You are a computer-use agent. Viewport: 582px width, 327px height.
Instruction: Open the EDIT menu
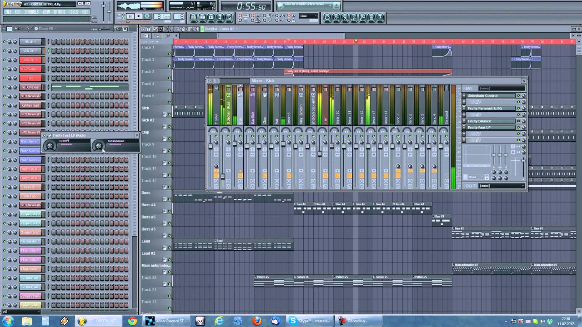(x=17, y=12)
